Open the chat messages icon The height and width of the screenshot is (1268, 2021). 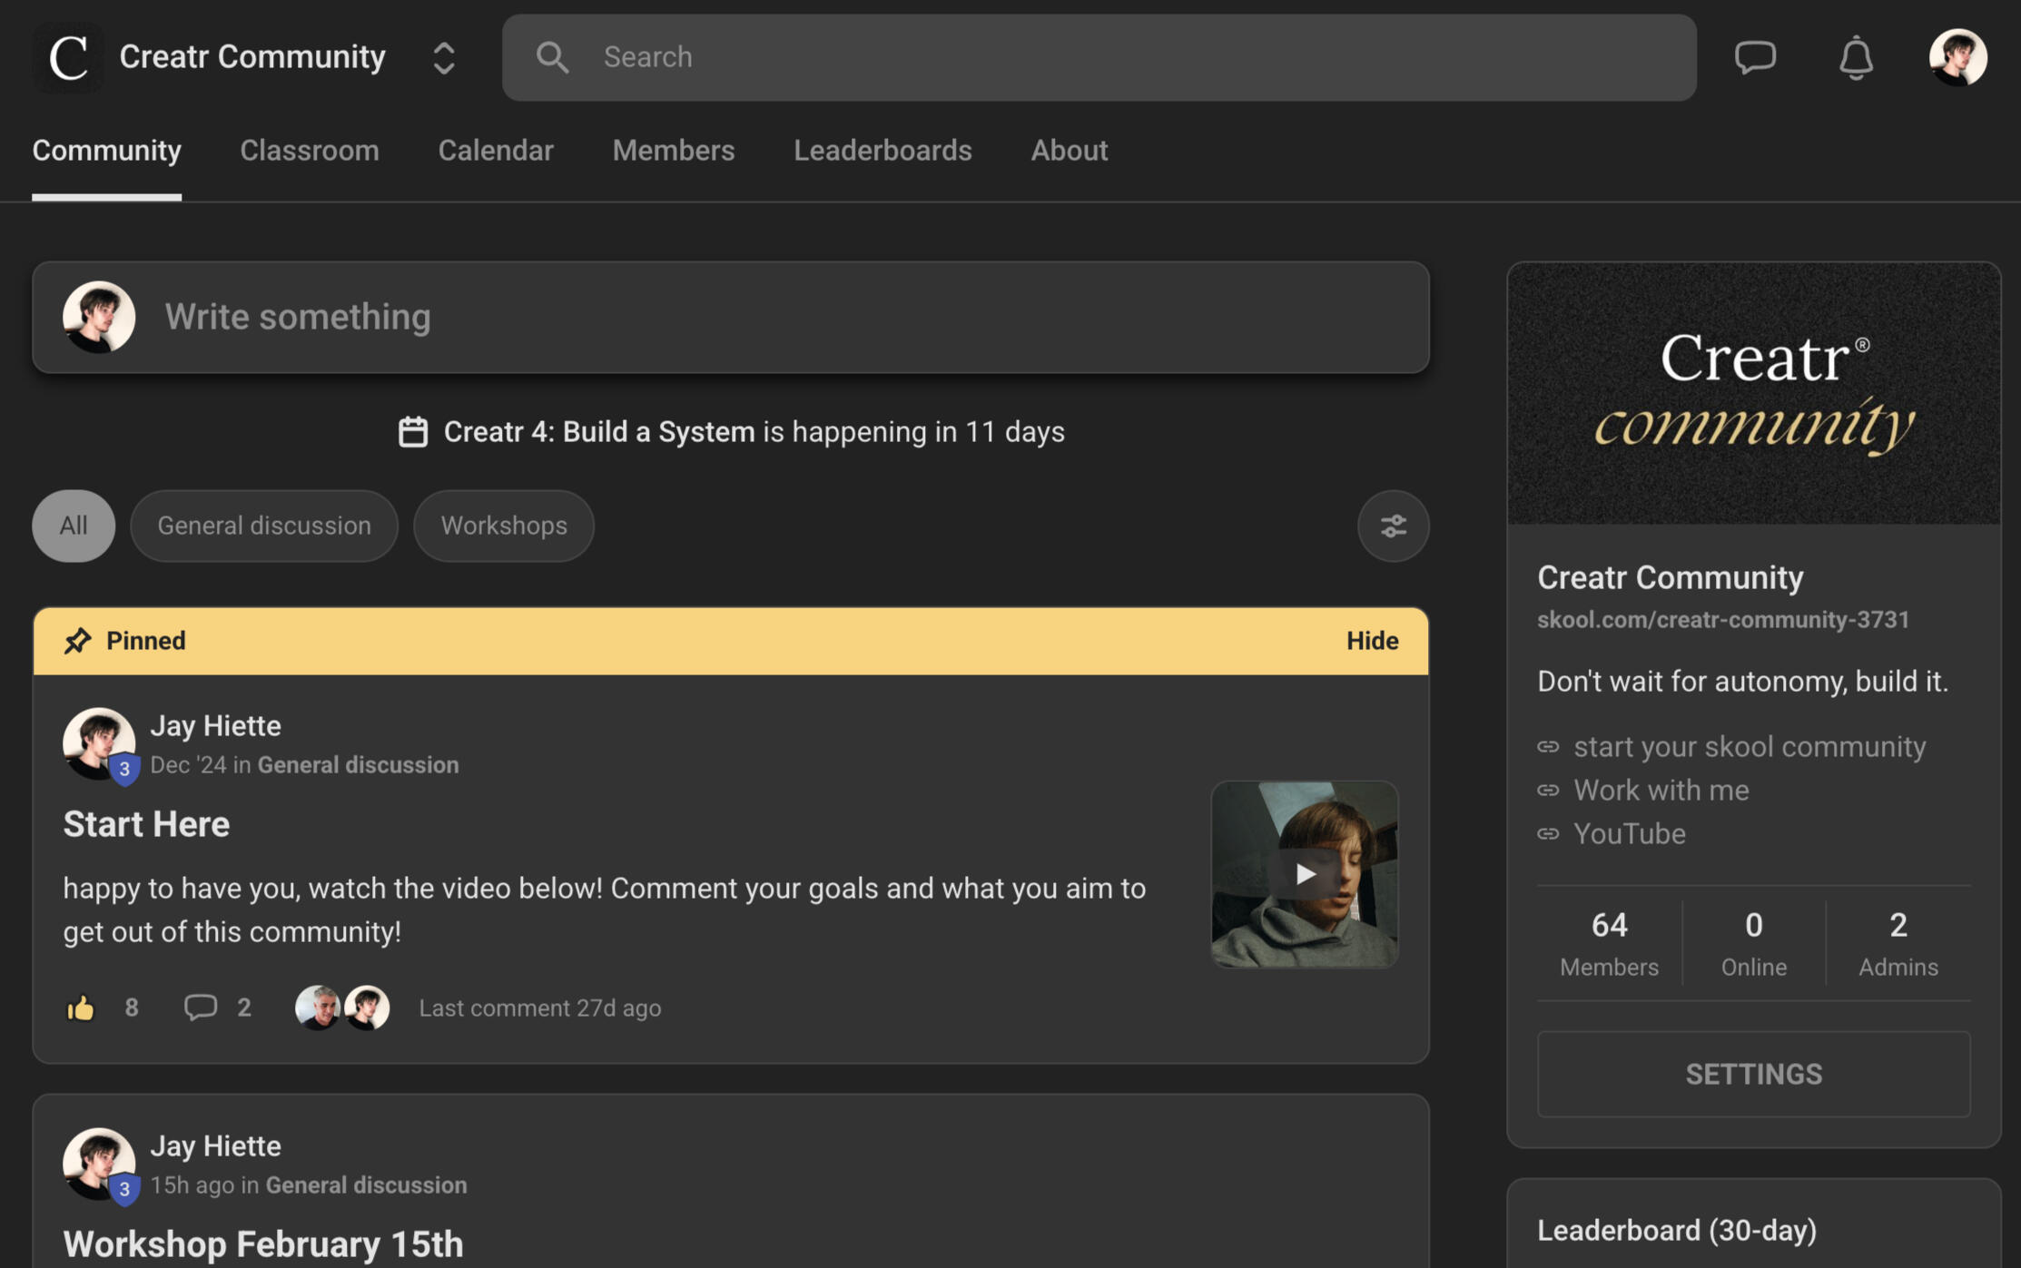point(1754,57)
